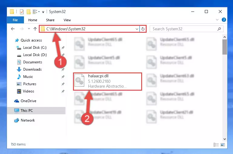Click the Documents page icon
This screenshot has width=233, height=154.
[x=19, y=62]
